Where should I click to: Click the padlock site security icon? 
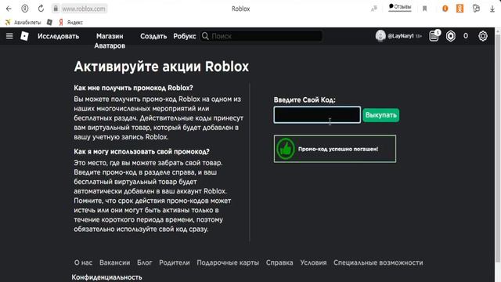tap(56, 9)
